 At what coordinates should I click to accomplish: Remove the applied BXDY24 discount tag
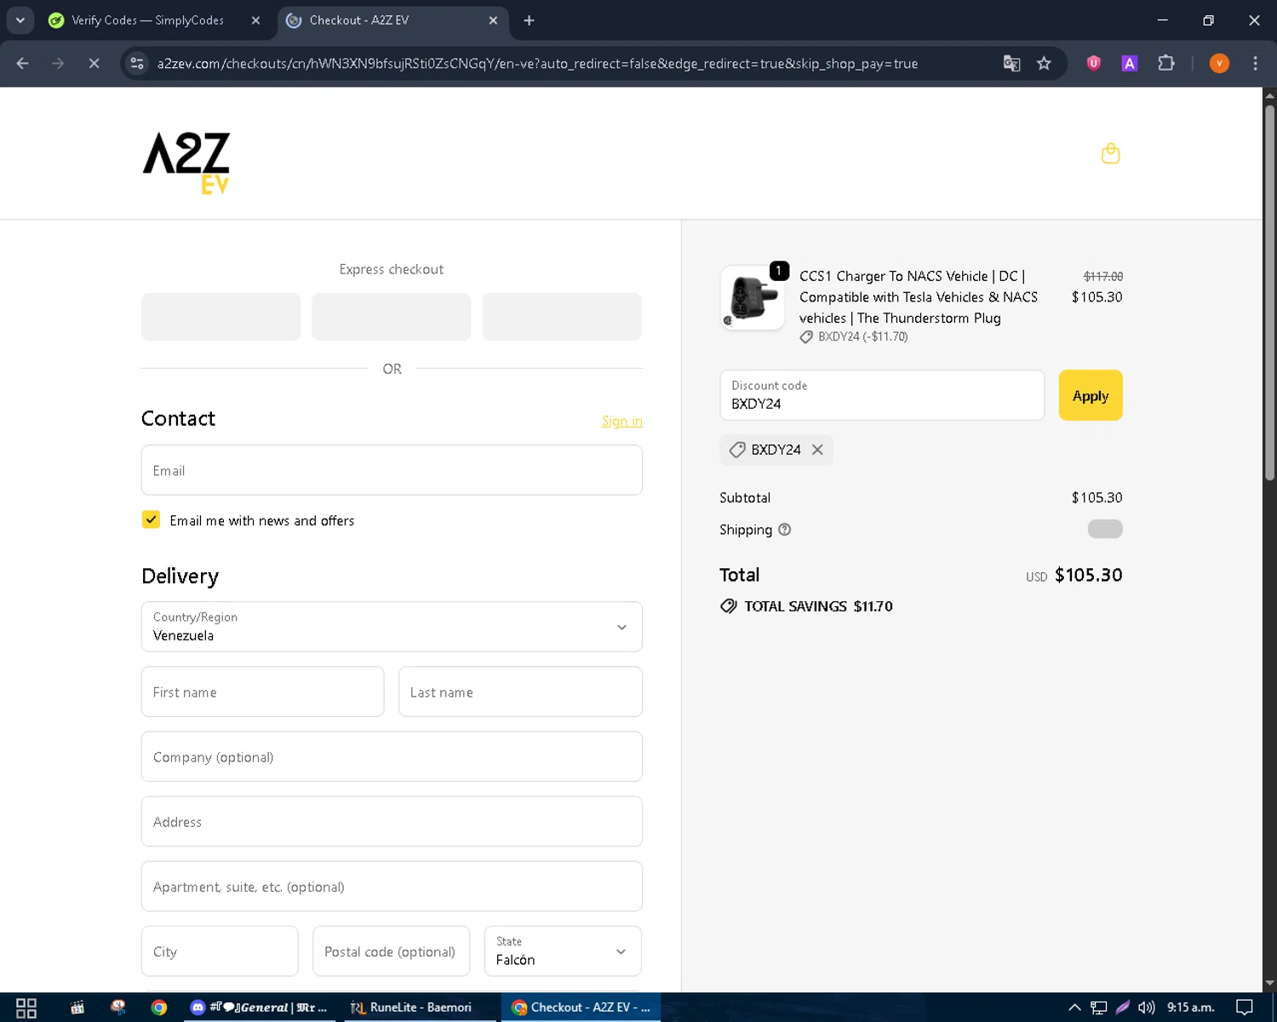click(x=817, y=450)
